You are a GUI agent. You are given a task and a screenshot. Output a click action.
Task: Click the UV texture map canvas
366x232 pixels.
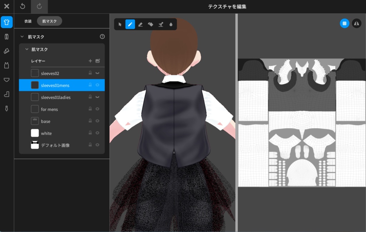click(x=302, y=123)
